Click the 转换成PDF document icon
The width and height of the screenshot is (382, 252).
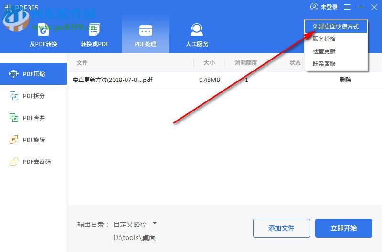click(94, 30)
